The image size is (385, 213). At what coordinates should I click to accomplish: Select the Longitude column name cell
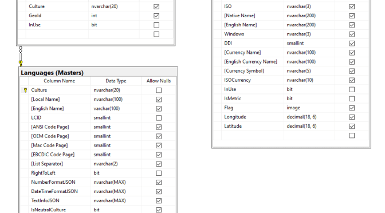(253, 117)
